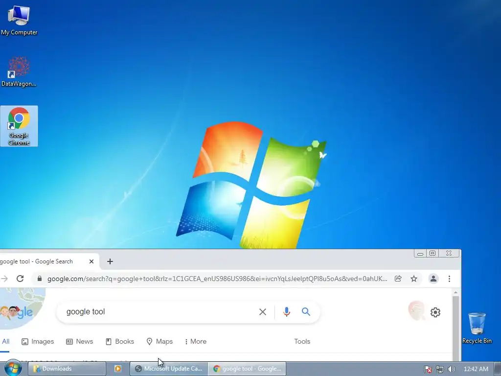Submit search with the magnifier icon
501x376 pixels.
tap(306, 312)
